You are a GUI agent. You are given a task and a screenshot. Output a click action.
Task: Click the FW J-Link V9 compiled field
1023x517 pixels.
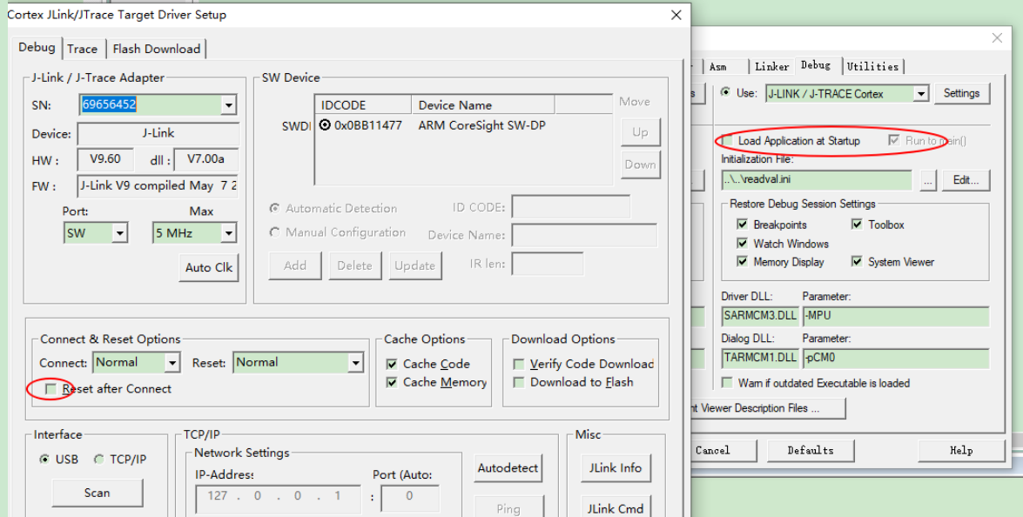coord(158,185)
